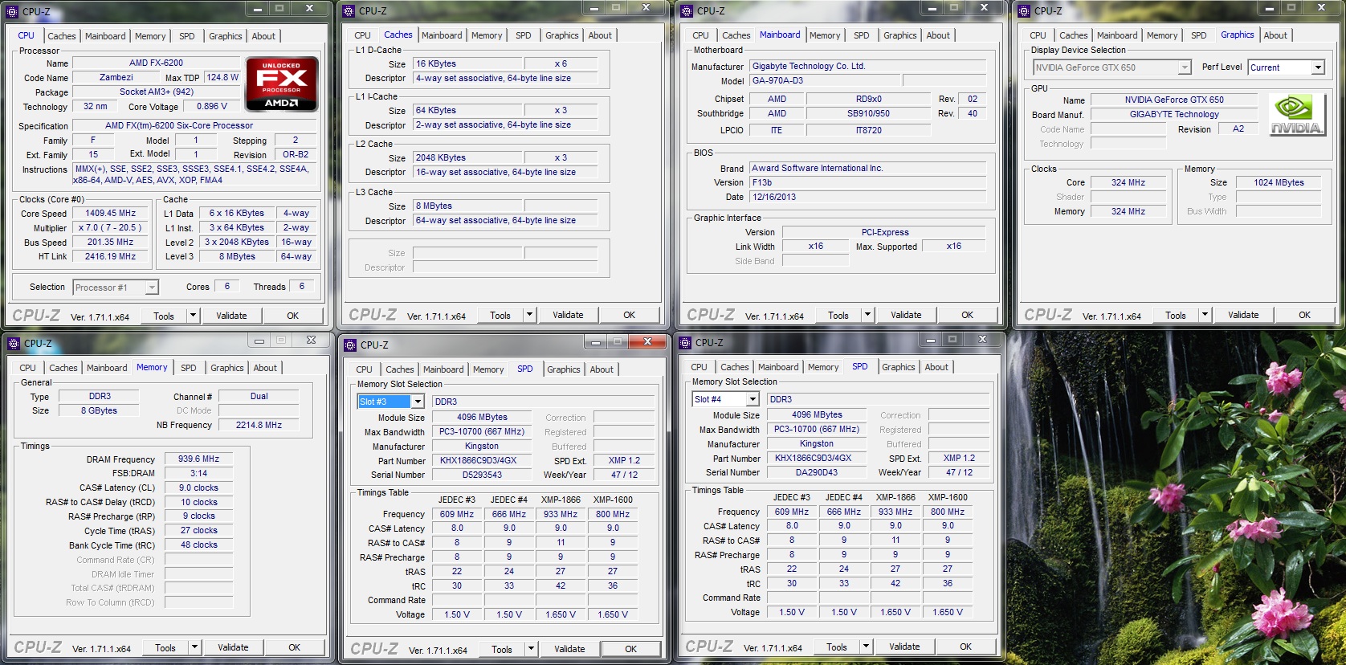
Task: Click the HT Link value 2416.19 MHz
Action: click(111, 257)
